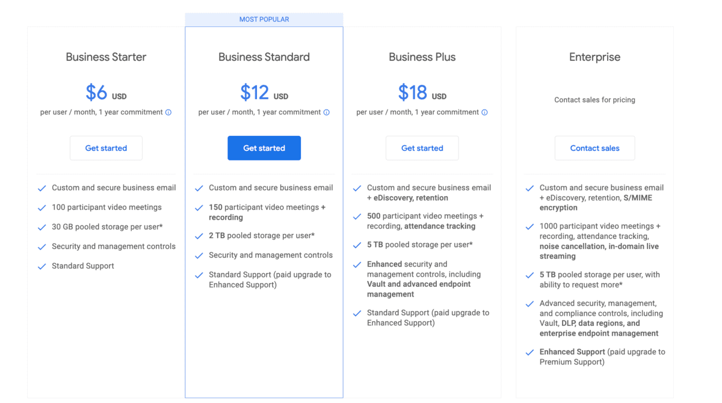Screen dimensions: 722x403
Task: Click info icon beside Business Standard commitment text
Action: point(327,112)
